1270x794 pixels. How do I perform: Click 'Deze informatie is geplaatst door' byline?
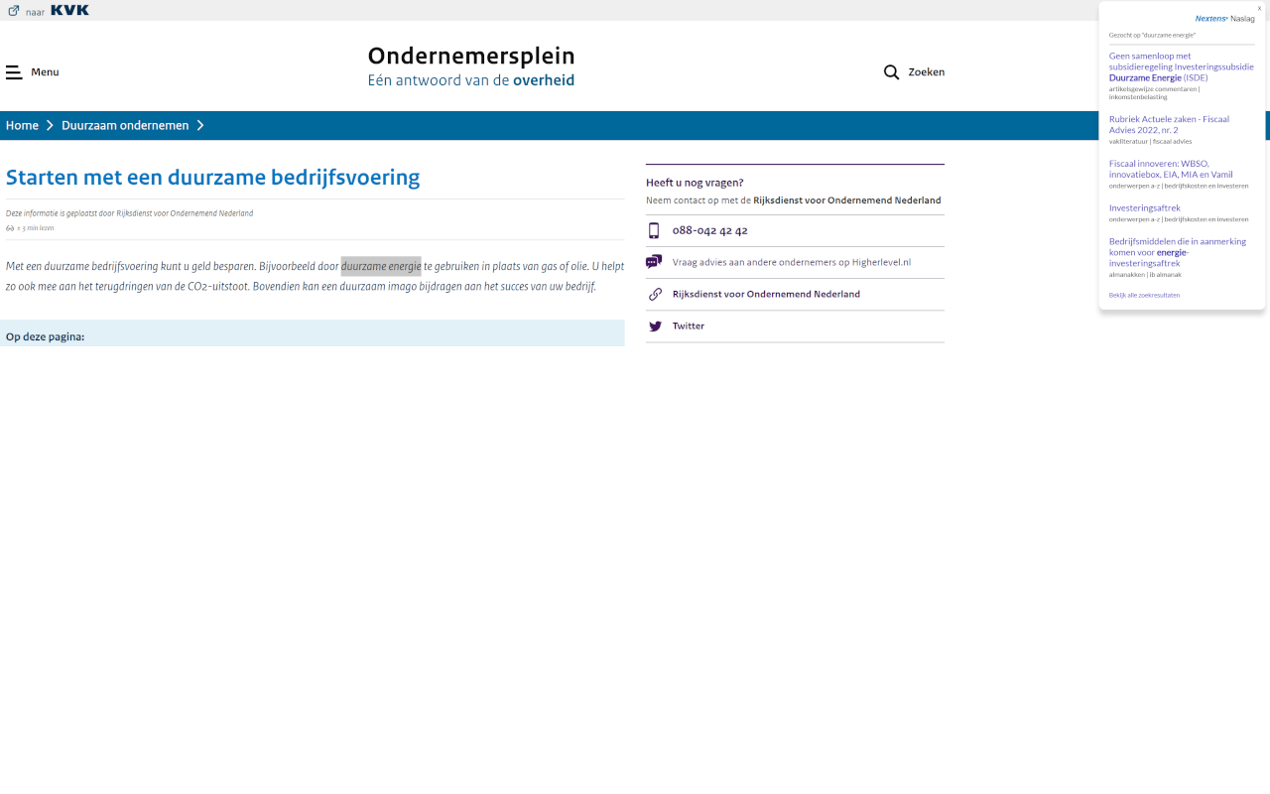(129, 213)
